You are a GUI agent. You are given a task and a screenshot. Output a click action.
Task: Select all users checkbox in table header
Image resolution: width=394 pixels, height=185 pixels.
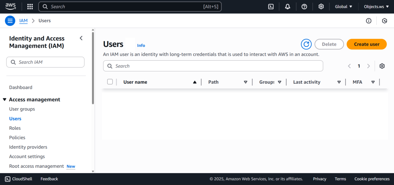click(x=110, y=82)
